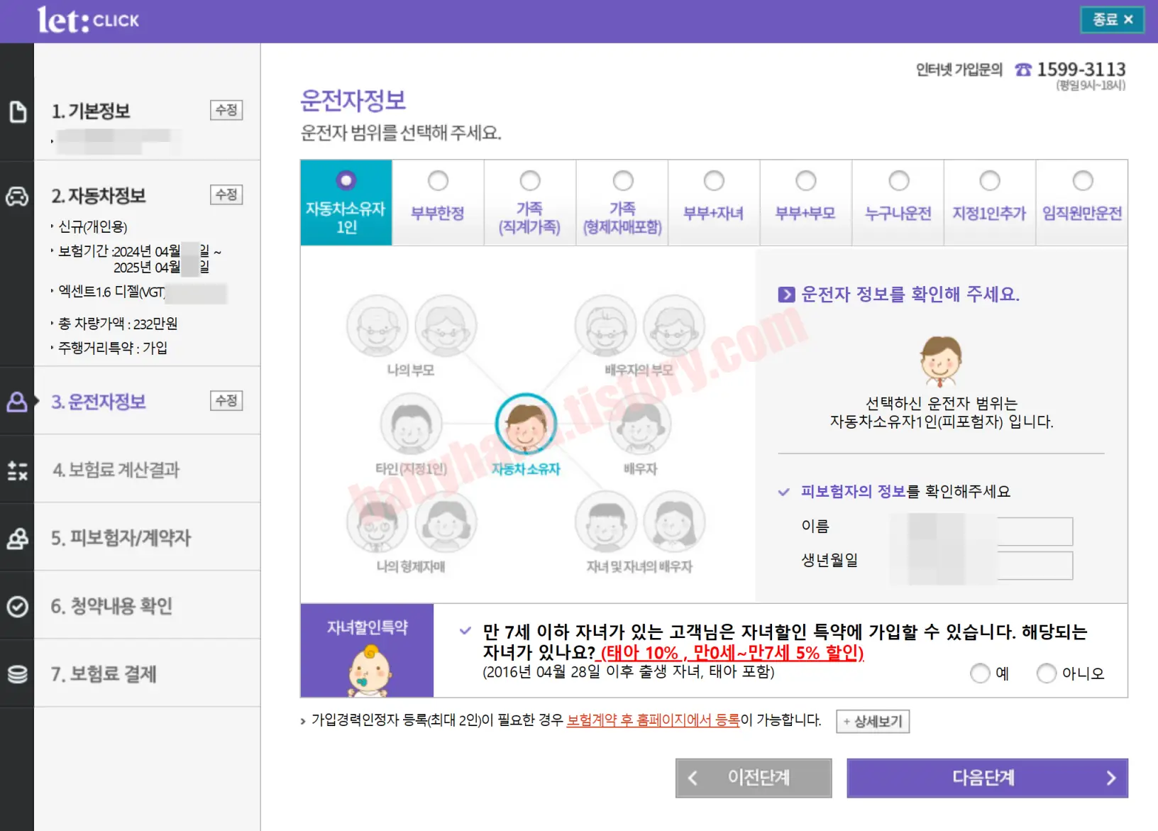
Task: Open step 3. 운전자정보
Action: 99,402
